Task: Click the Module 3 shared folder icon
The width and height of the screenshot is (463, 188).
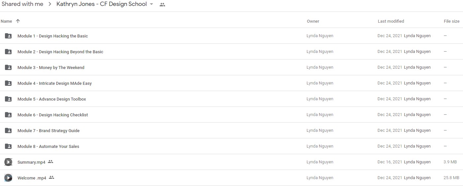Action: [8, 67]
